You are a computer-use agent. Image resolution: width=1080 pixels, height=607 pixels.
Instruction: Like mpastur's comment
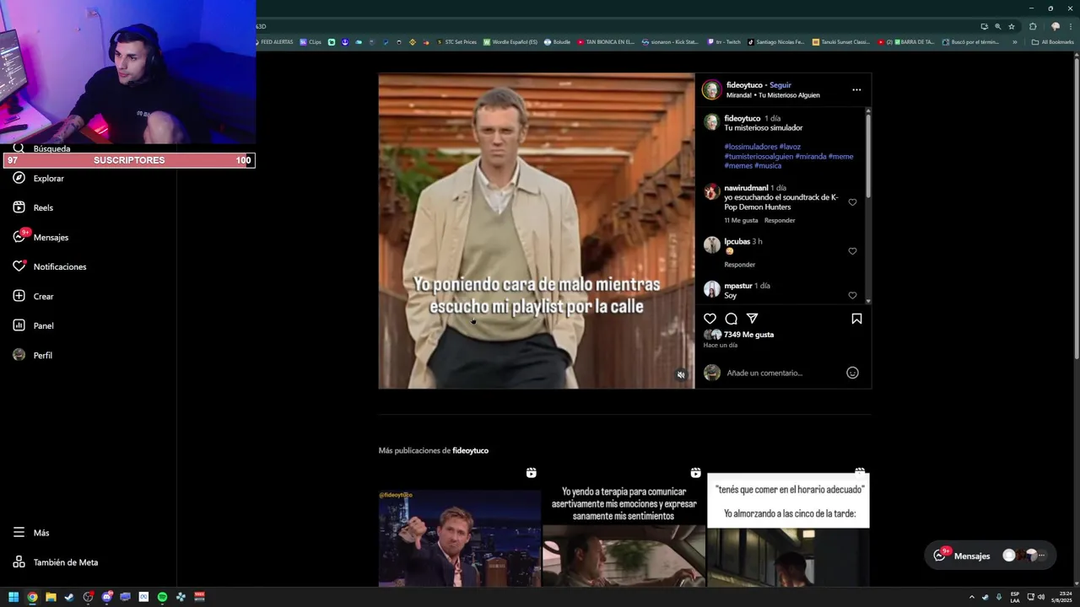click(x=852, y=295)
